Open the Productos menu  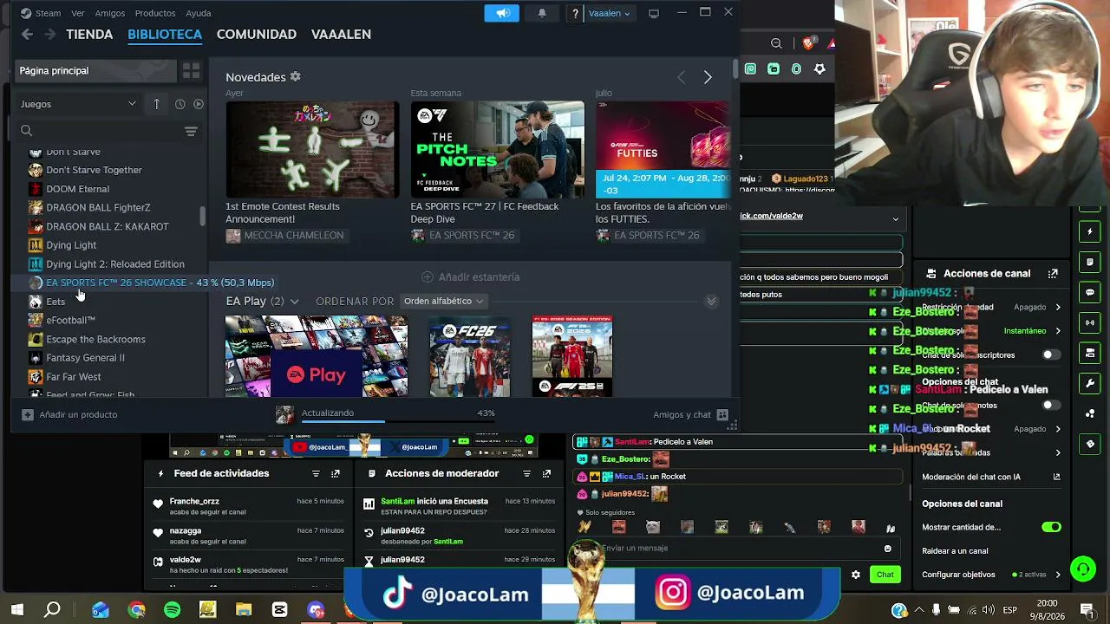(155, 13)
